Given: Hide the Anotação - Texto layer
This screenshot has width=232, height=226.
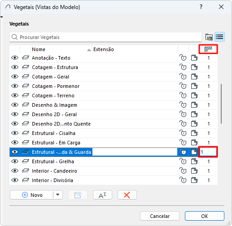Looking at the screenshot, I should click(15, 58).
